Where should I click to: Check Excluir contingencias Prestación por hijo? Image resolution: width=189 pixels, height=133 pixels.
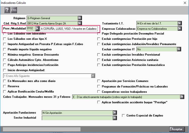(99, 39)
